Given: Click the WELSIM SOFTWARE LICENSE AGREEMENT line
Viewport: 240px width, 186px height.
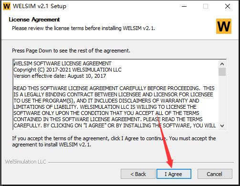Looking at the screenshot, I should [x=63, y=63].
